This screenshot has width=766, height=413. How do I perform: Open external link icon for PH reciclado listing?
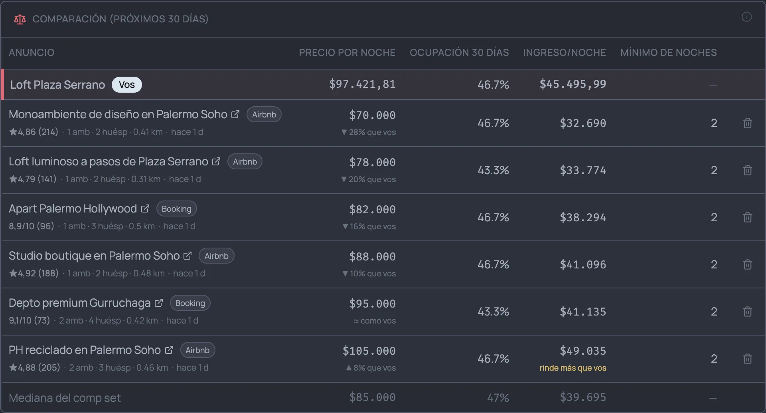(x=169, y=350)
